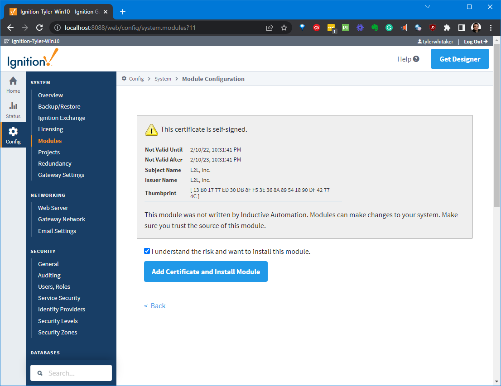Open the uBlock Origin shield extension
This screenshot has height=386, width=501.
432,28
